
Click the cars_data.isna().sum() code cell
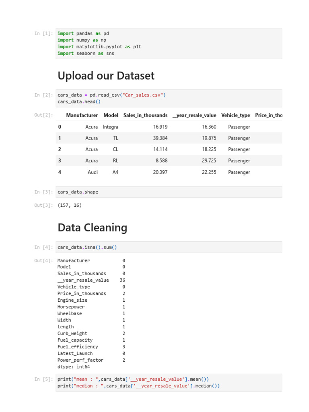(x=169, y=247)
